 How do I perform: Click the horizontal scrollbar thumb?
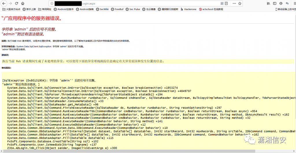click(x=129, y=151)
